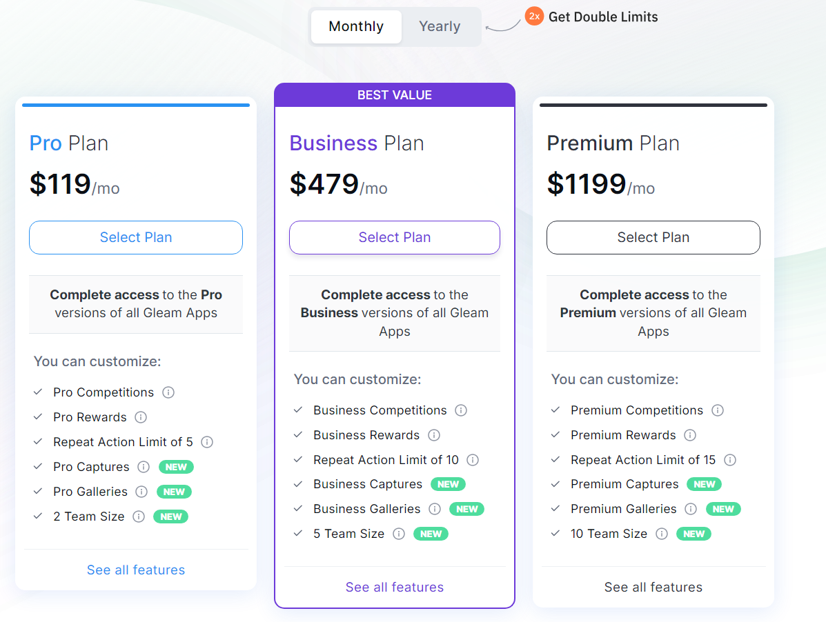Select Plan for the Business Plan
Screen dimensions: 826x622
[394, 237]
